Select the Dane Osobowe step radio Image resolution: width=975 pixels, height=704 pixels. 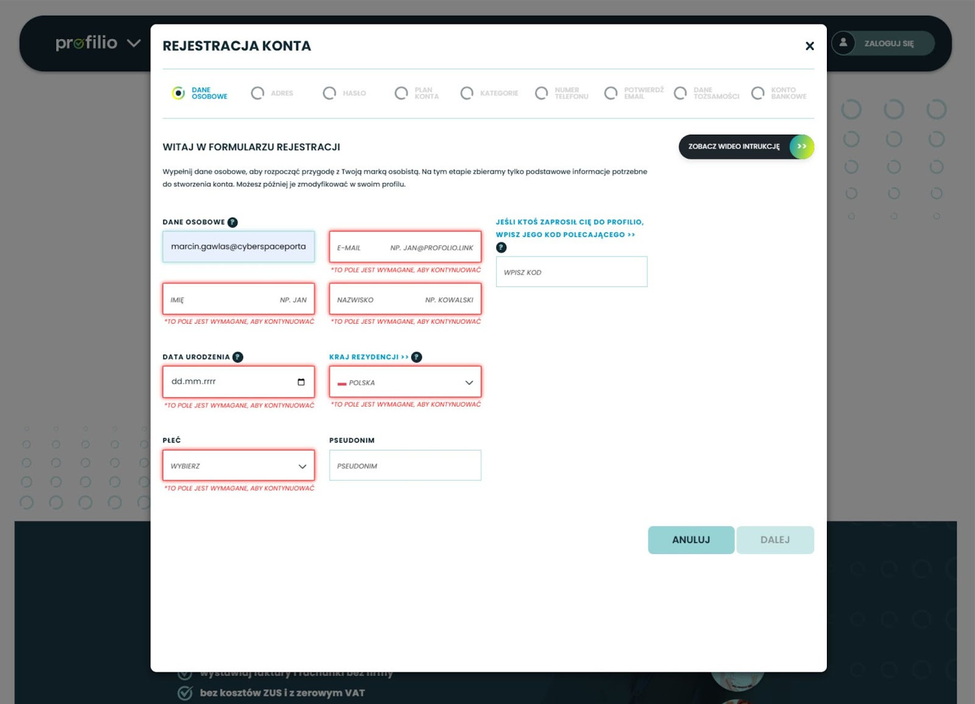(179, 93)
